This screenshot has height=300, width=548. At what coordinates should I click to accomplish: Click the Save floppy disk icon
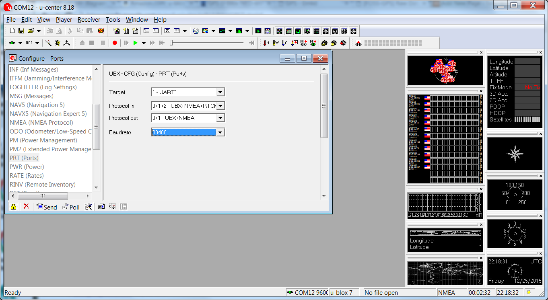21,31
